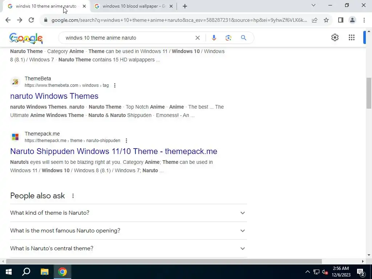372x279 pixels.
Task: Click the scroll right arrow
Action: [x=363, y=262]
